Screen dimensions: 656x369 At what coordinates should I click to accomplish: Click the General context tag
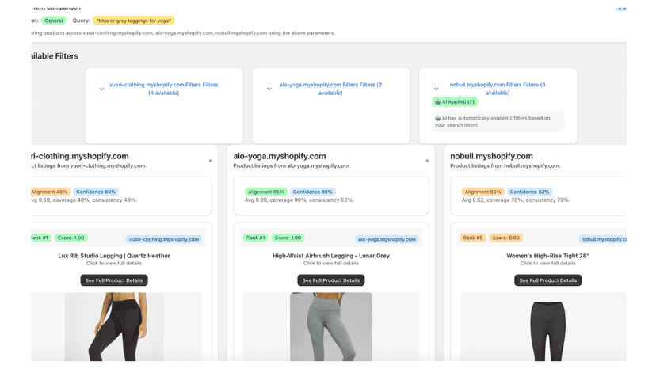click(54, 21)
